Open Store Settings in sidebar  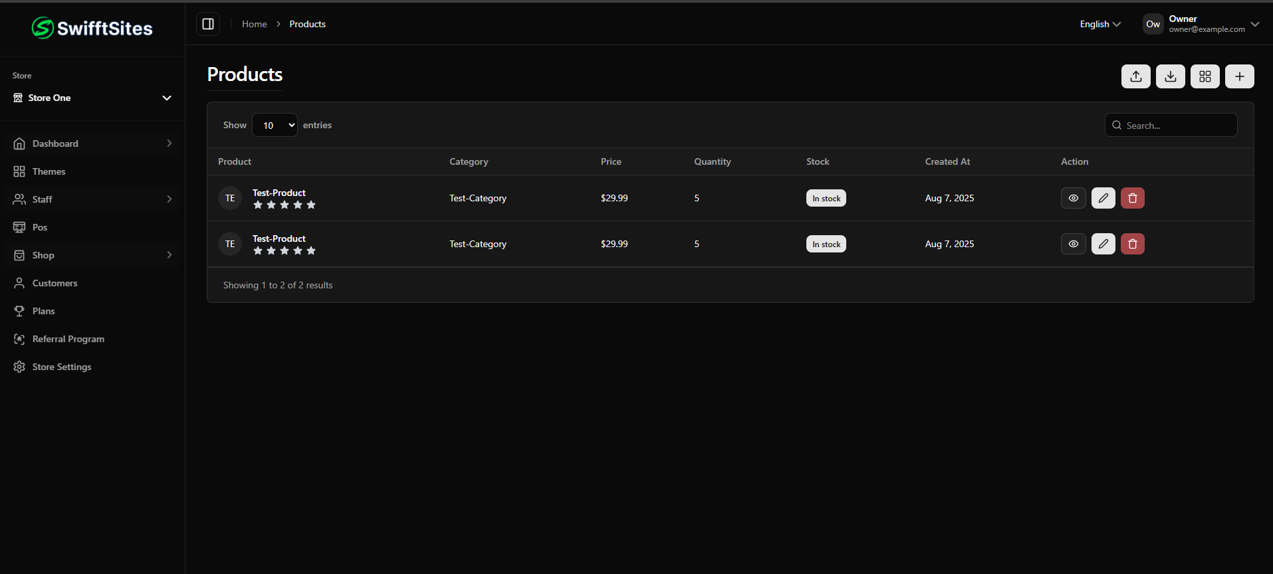point(62,367)
